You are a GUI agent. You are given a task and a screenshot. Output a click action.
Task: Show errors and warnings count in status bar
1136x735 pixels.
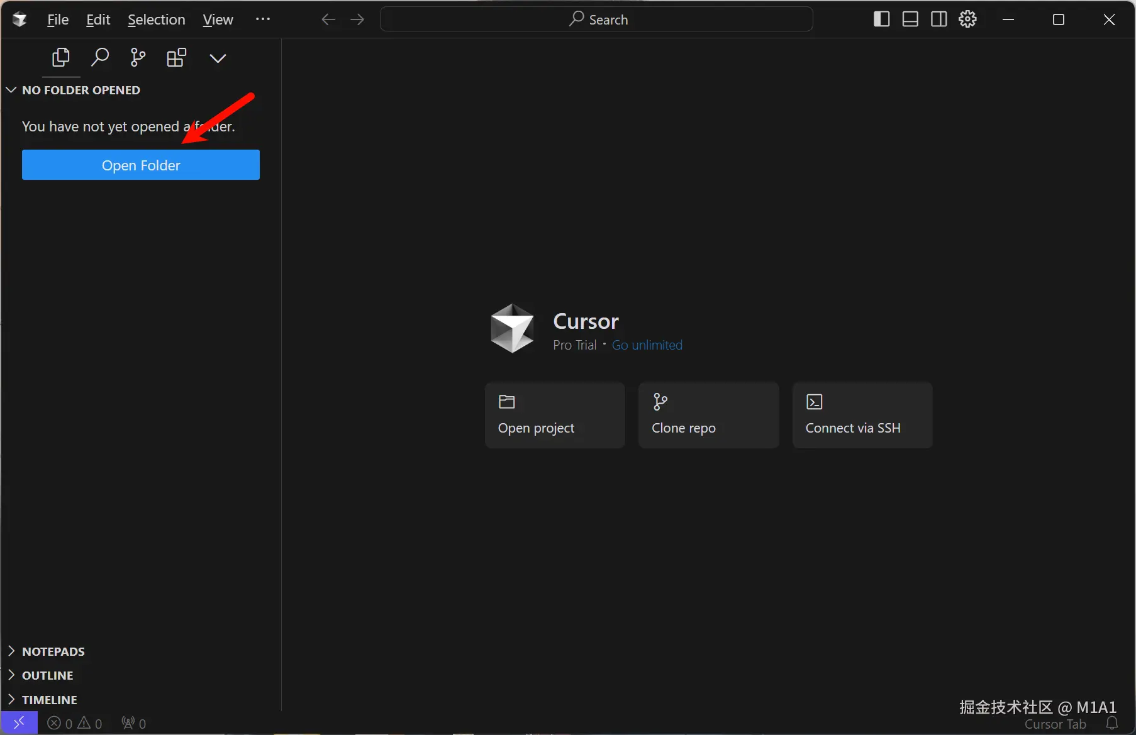coord(75,724)
